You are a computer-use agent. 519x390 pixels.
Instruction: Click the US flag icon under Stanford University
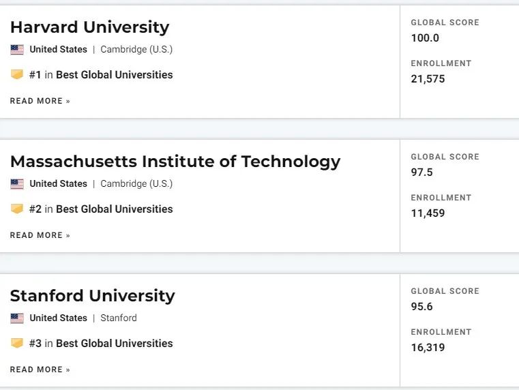[x=17, y=318]
